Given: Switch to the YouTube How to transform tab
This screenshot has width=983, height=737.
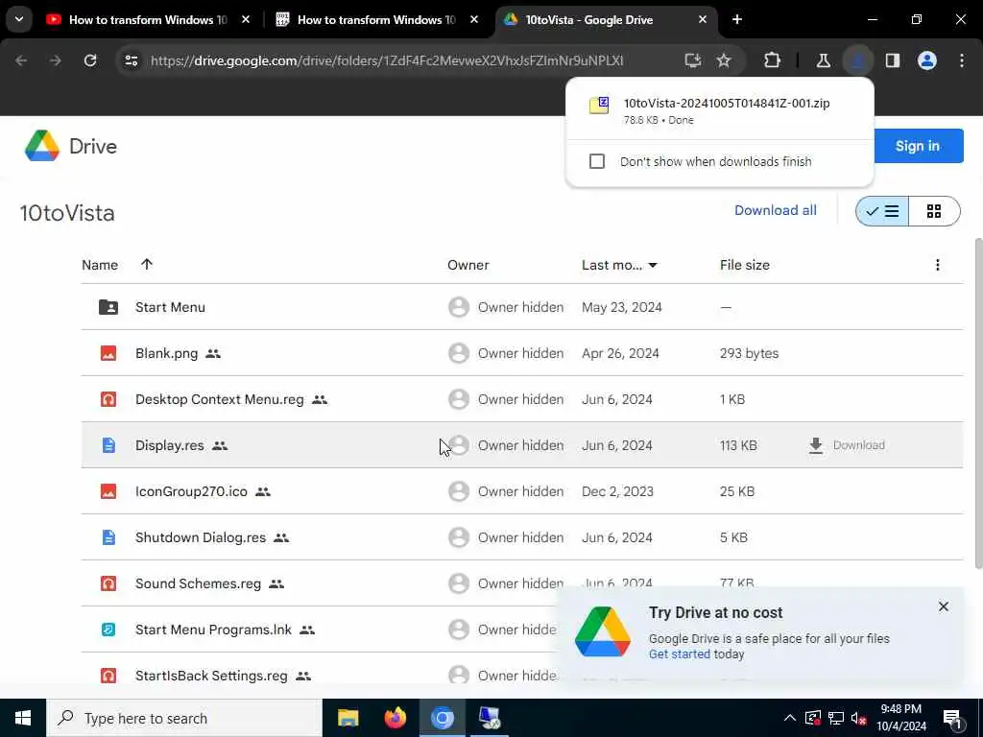Looking at the screenshot, I should tap(148, 19).
